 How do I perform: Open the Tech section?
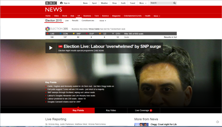97,16
